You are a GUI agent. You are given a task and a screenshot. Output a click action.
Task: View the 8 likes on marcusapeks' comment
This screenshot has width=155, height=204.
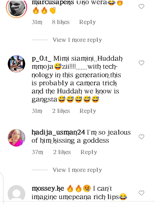click(61, 22)
